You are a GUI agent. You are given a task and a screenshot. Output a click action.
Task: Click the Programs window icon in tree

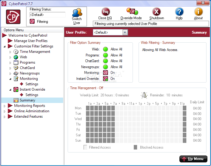click(x=16, y=62)
